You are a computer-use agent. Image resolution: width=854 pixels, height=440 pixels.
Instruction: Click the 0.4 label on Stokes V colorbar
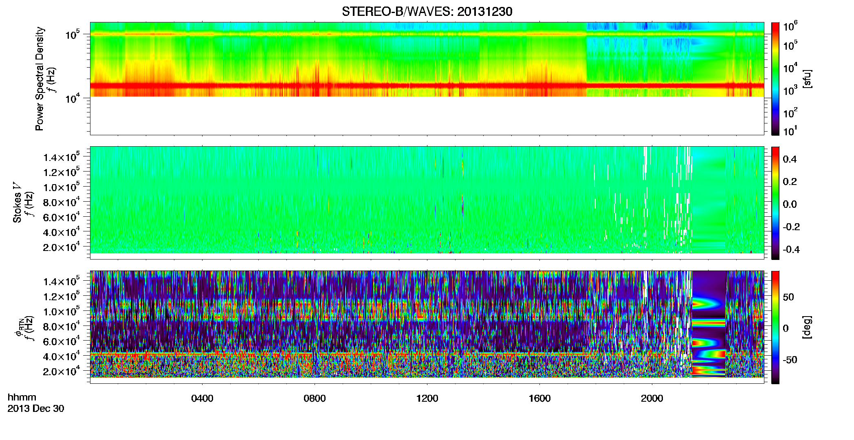tap(790, 159)
